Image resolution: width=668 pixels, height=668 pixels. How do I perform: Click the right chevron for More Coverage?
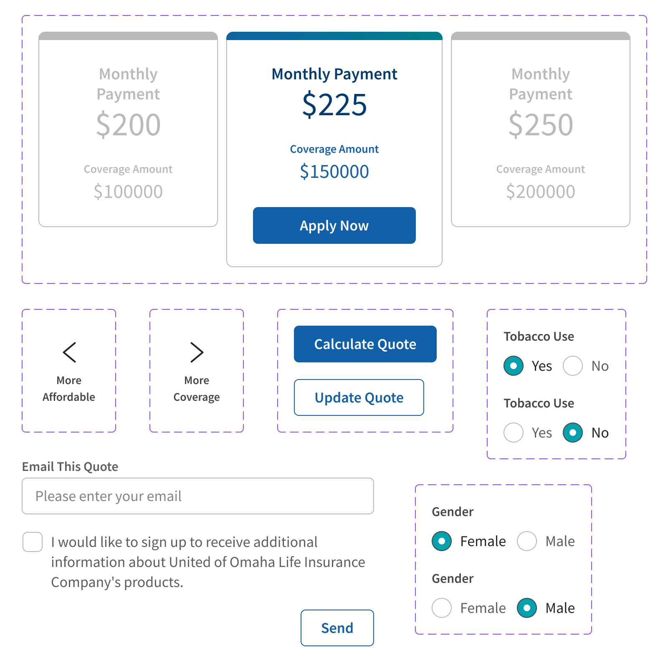pos(197,352)
